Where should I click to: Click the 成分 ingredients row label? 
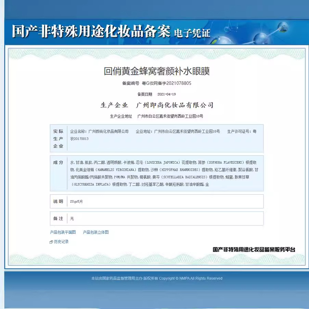(58, 163)
